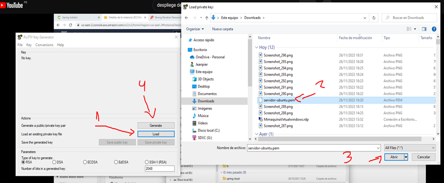Screen dimensions: 444x183
Task: Select the RSA key type radio button
Action: 24,162
